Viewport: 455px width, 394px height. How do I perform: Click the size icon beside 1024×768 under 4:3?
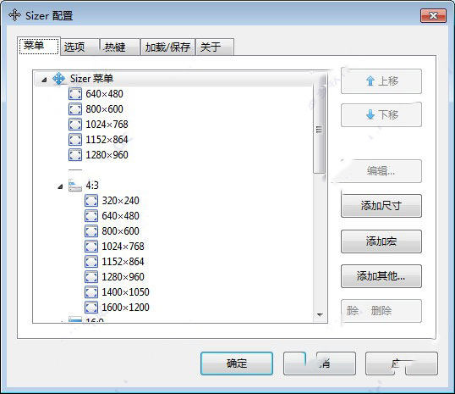tap(91, 247)
